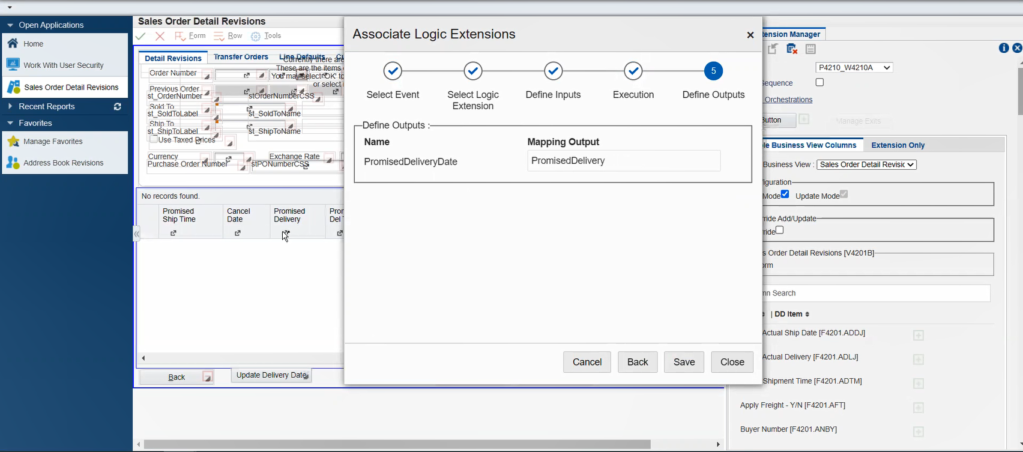
Task: Close the Associate Logic Extensions dialog with X
Action: [x=750, y=35]
